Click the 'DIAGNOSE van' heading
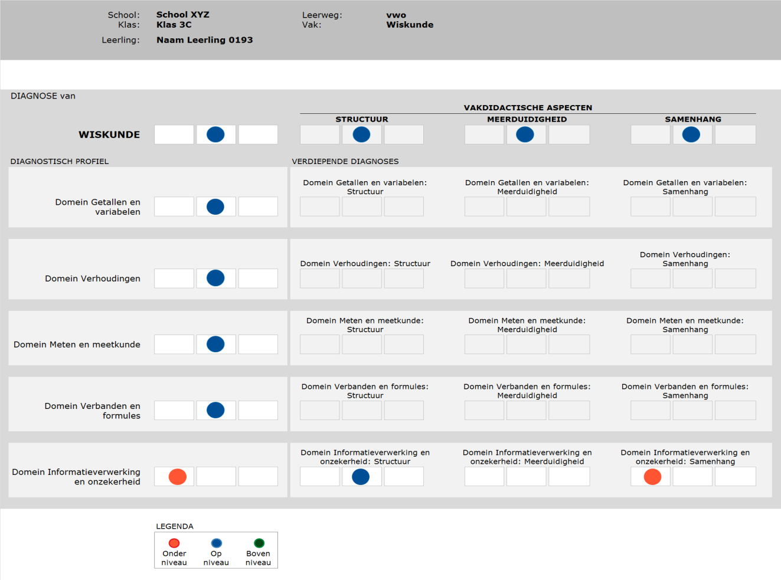 (x=43, y=96)
